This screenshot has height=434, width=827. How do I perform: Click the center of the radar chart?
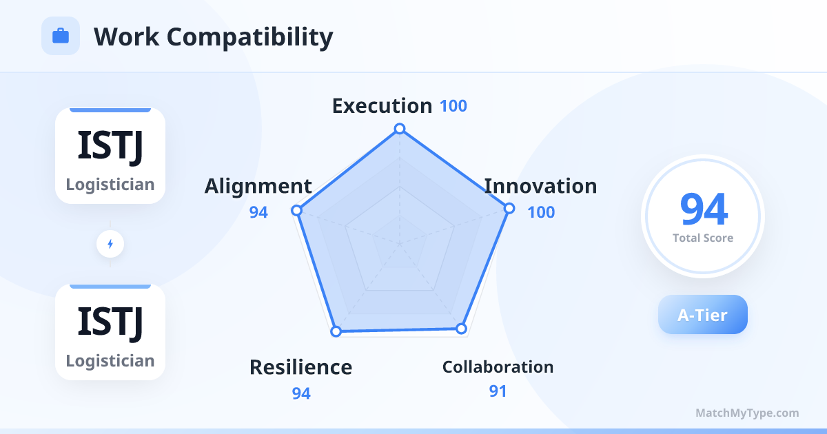pos(398,243)
